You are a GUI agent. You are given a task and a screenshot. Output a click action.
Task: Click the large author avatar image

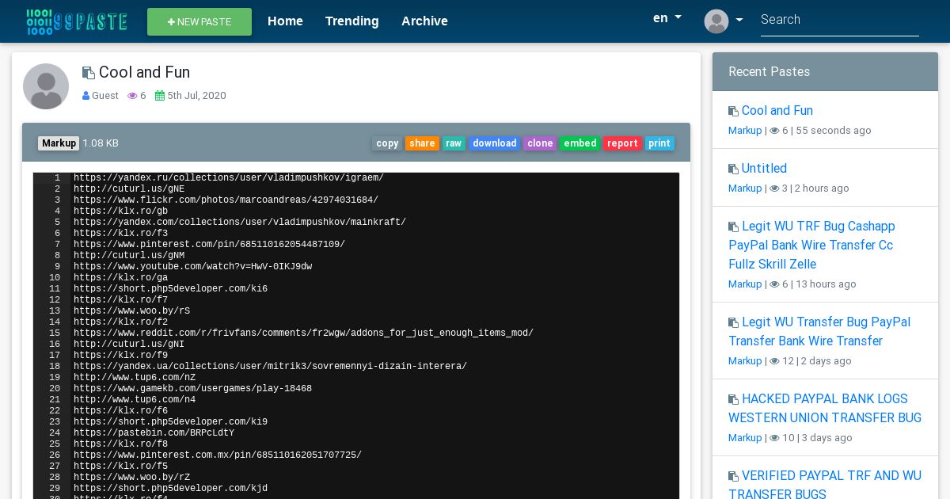[46, 86]
